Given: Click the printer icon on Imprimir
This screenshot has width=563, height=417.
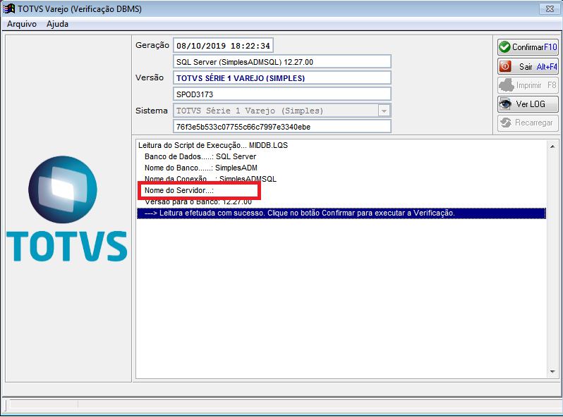Looking at the screenshot, I should pyautogui.click(x=507, y=85).
